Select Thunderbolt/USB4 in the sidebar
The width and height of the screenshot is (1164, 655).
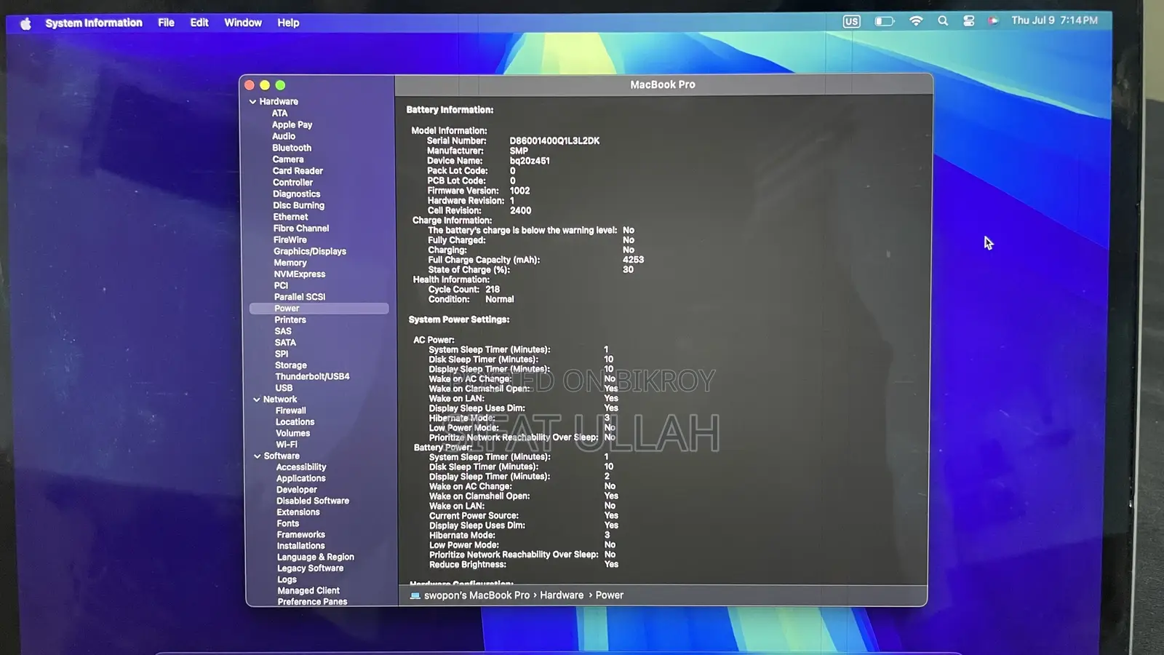click(312, 377)
